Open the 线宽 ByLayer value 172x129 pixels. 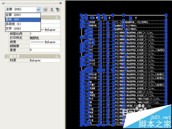pyautogui.click(x=45, y=42)
